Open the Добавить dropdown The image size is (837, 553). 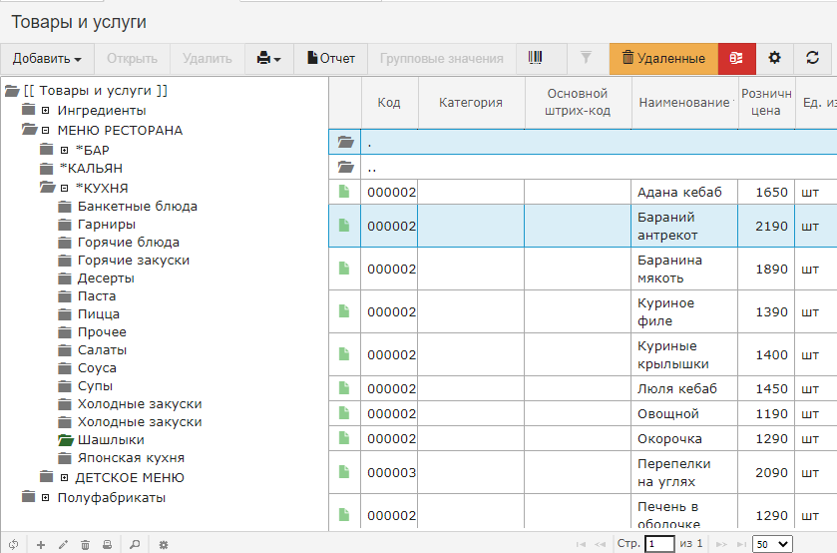(x=47, y=59)
